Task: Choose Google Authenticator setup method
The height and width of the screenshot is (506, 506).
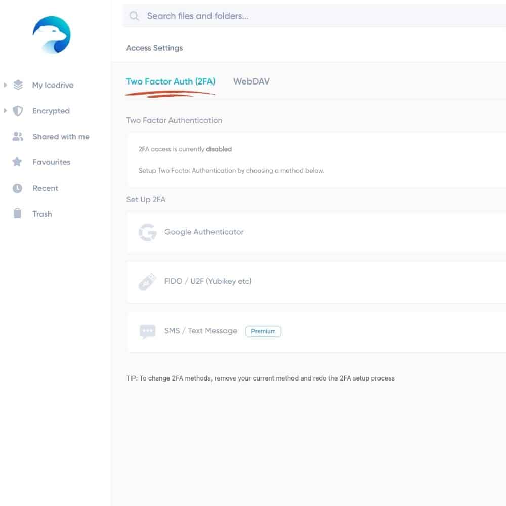Action: (x=316, y=232)
